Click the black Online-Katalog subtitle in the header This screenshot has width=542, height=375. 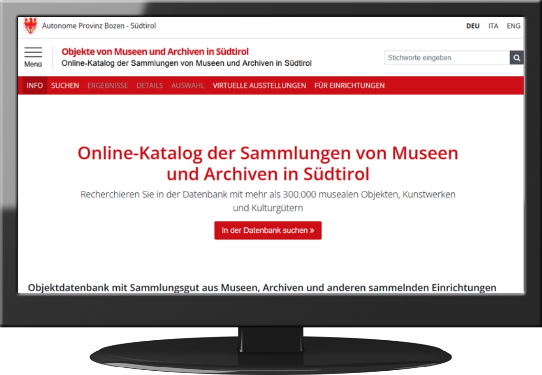pyautogui.click(x=186, y=63)
